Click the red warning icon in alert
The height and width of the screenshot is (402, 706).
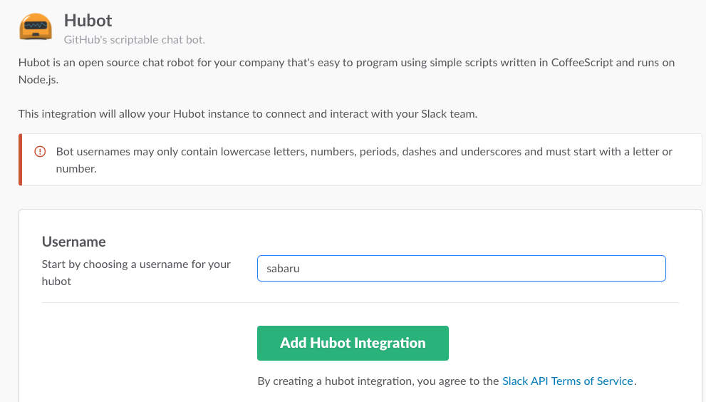pos(40,152)
